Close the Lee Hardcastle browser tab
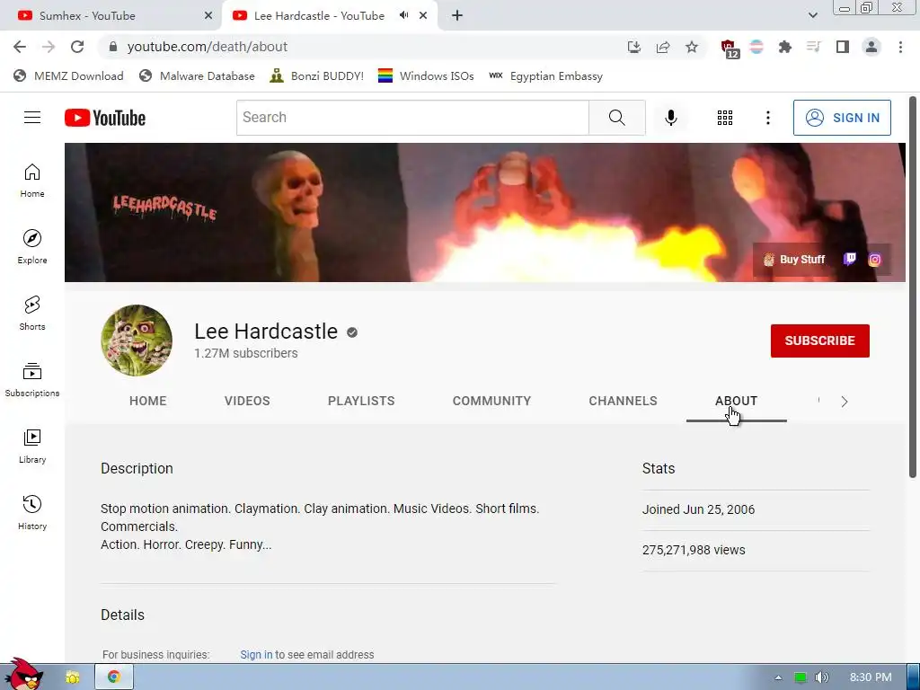 tap(423, 15)
